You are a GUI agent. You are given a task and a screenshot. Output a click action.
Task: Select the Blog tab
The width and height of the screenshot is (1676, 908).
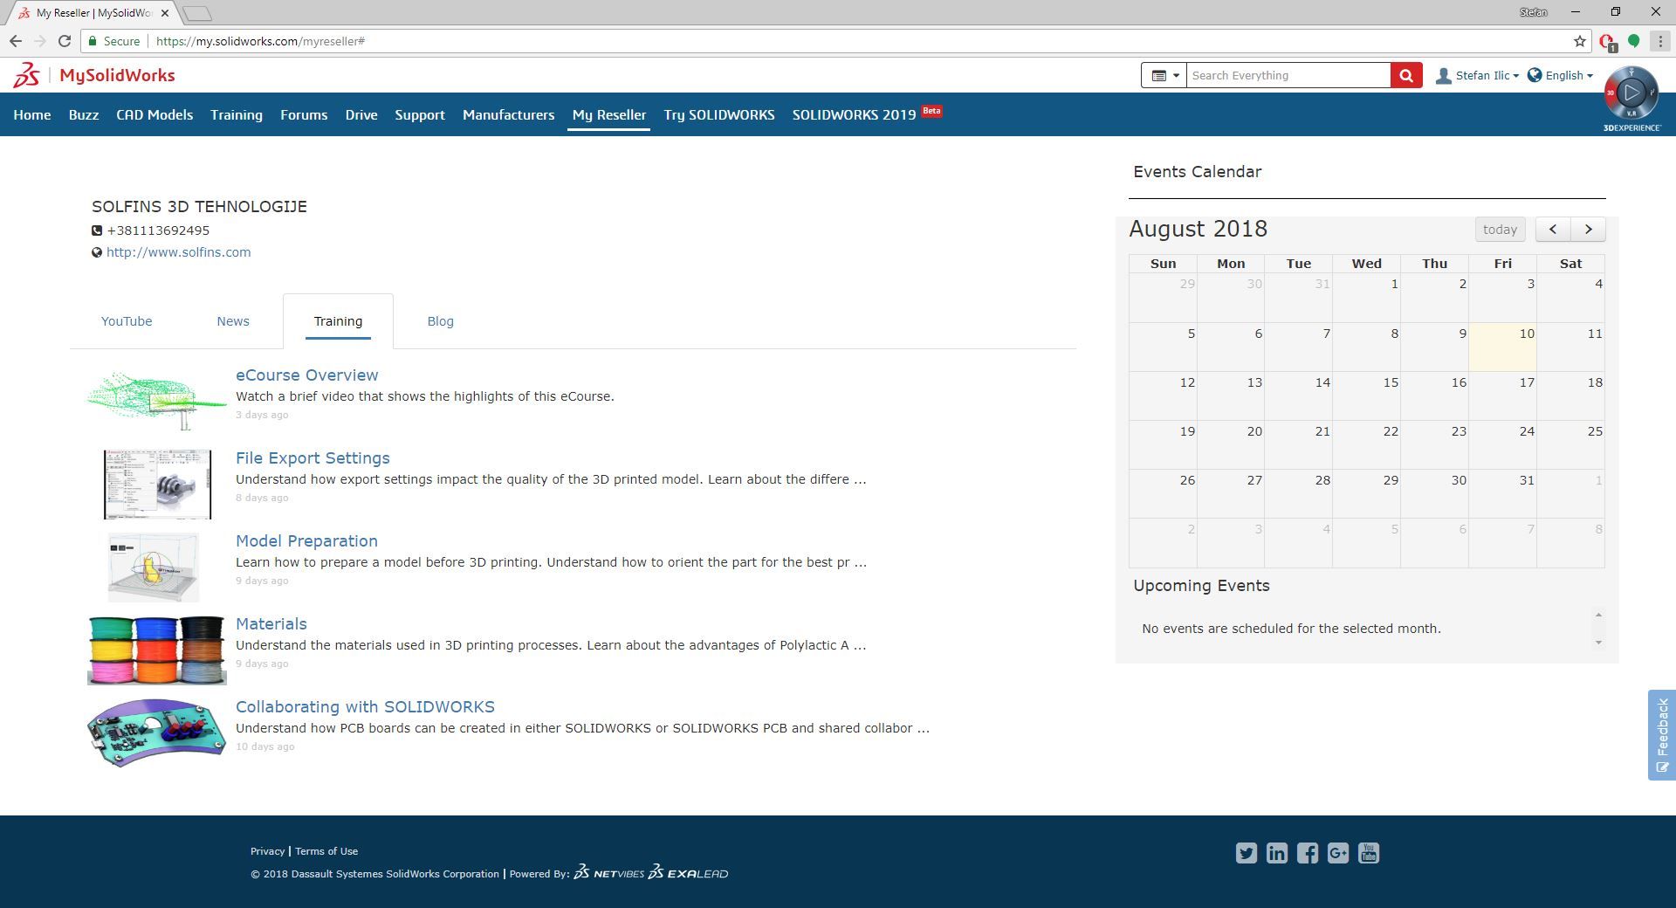tap(440, 320)
